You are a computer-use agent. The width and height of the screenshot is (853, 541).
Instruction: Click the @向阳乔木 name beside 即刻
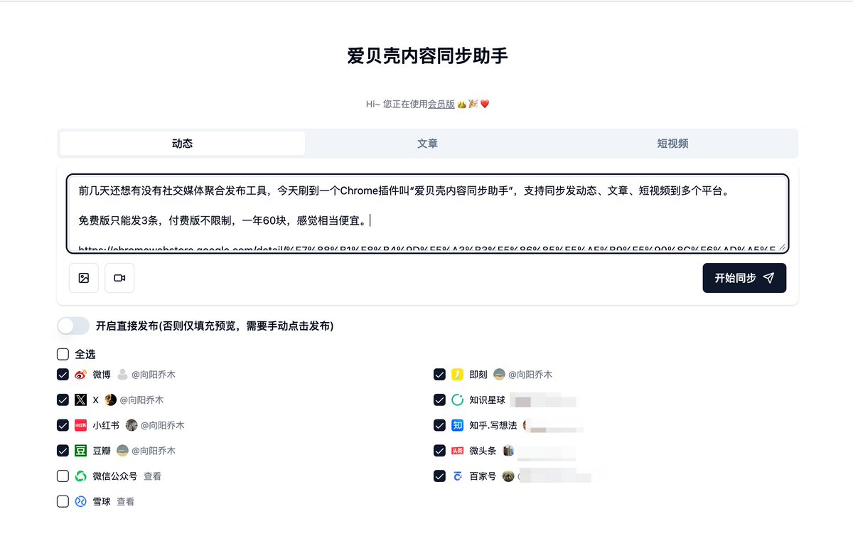click(530, 375)
